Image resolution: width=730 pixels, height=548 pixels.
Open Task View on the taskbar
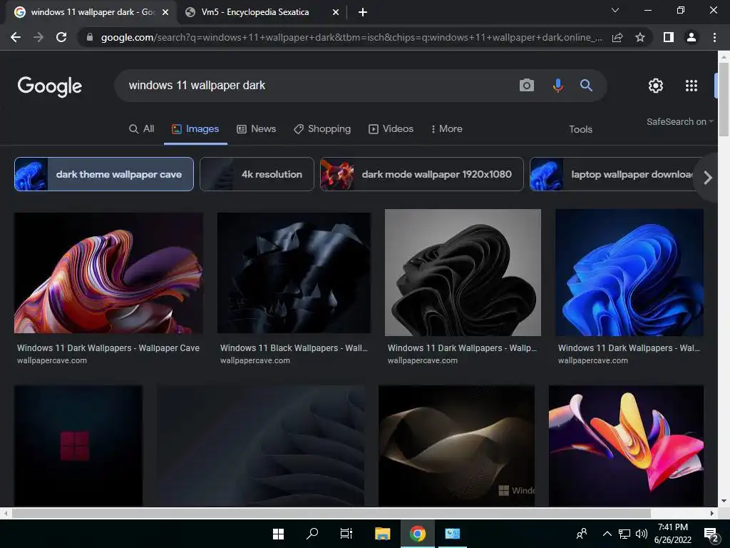[x=346, y=534]
